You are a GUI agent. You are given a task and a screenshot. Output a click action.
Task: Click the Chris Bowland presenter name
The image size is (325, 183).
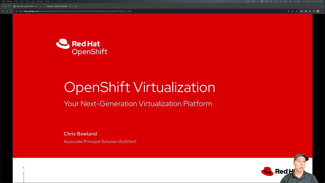[80, 134]
